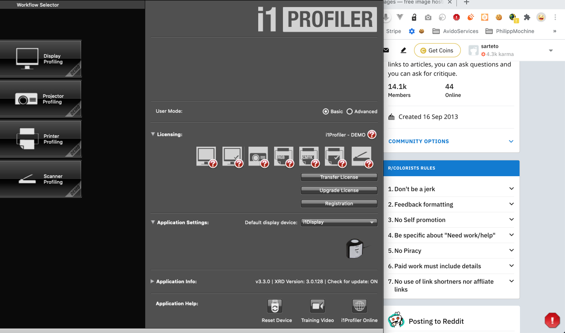565x333 pixels.
Task: Click red question mark beside i1Profiler - DEMO
Action: 372,134
